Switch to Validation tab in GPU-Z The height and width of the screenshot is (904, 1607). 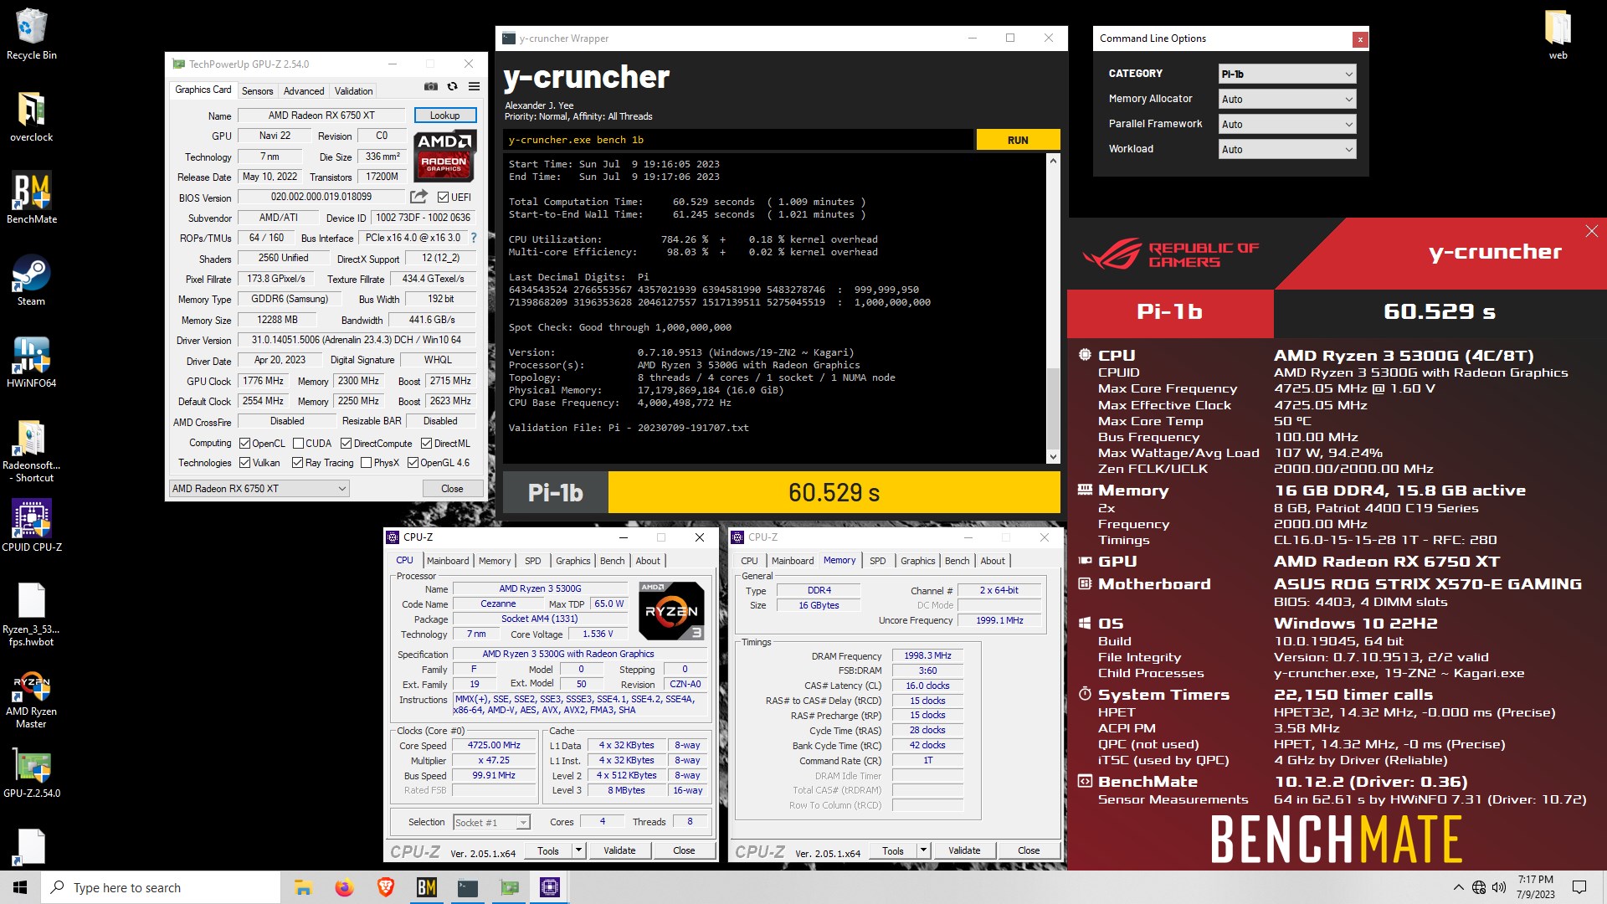354,91
